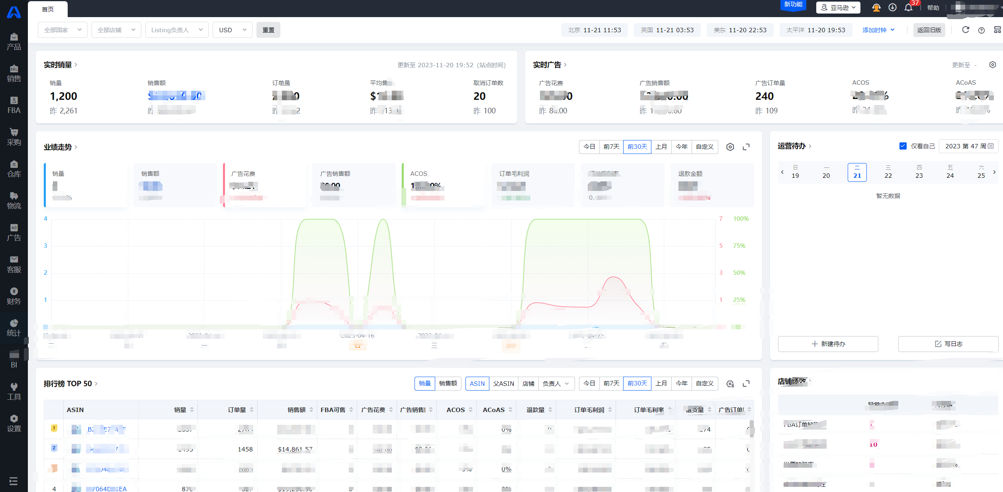Screen dimensions: 1003x492
Task: Click the 新建待办 button
Action: pyautogui.click(x=828, y=344)
